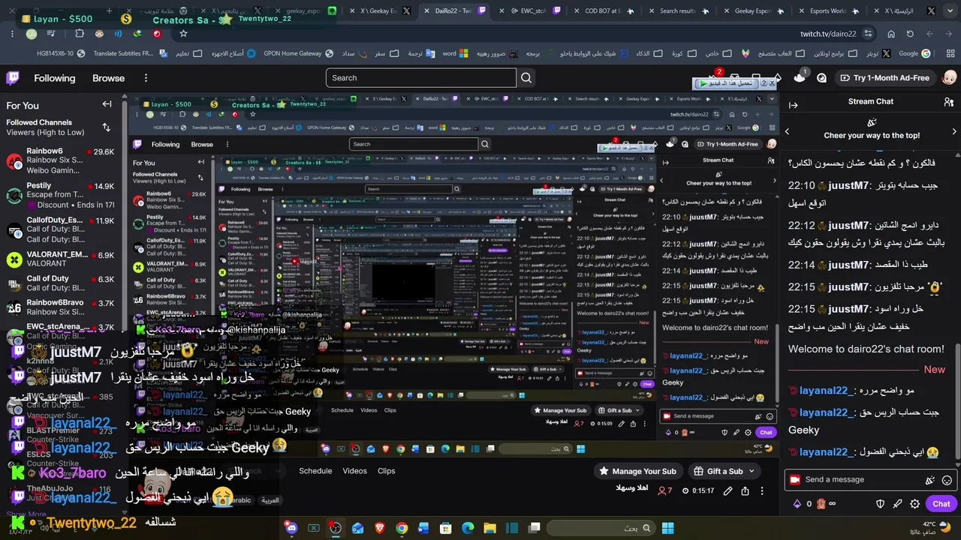The height and width of the screenshot is (540, 961).
Task: Open the VALORANT_EM channel in the sidebar
Action: click(x=60, y=259)
